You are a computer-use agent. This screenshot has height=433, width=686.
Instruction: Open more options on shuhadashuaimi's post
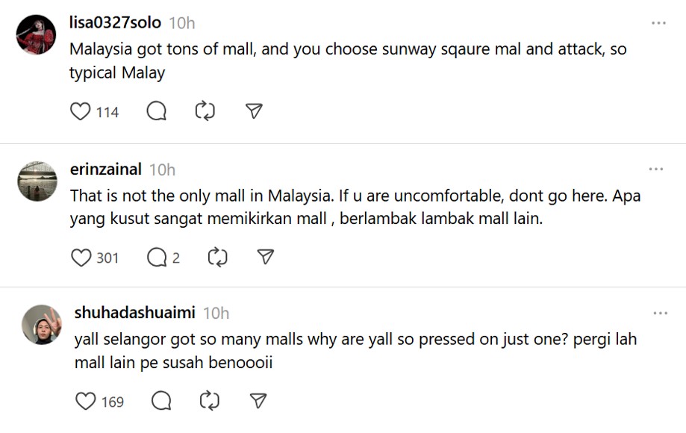tap(660, 313)
